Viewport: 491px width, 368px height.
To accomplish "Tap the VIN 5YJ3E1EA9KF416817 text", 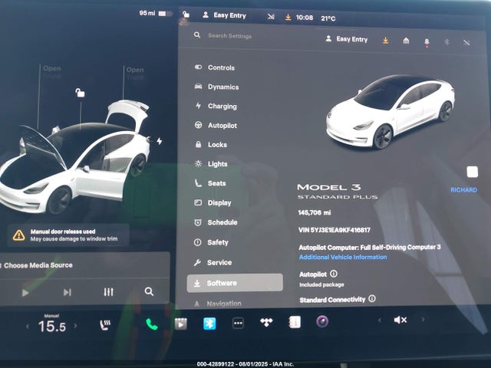I will (x=334, y=230).
